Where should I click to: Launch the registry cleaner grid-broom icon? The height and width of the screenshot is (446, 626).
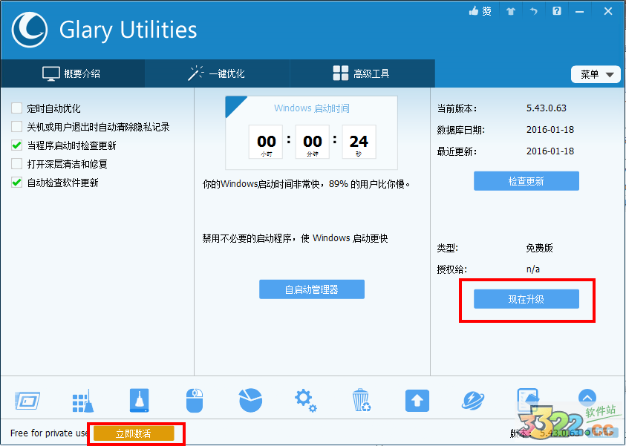click(x=83, y=401)
